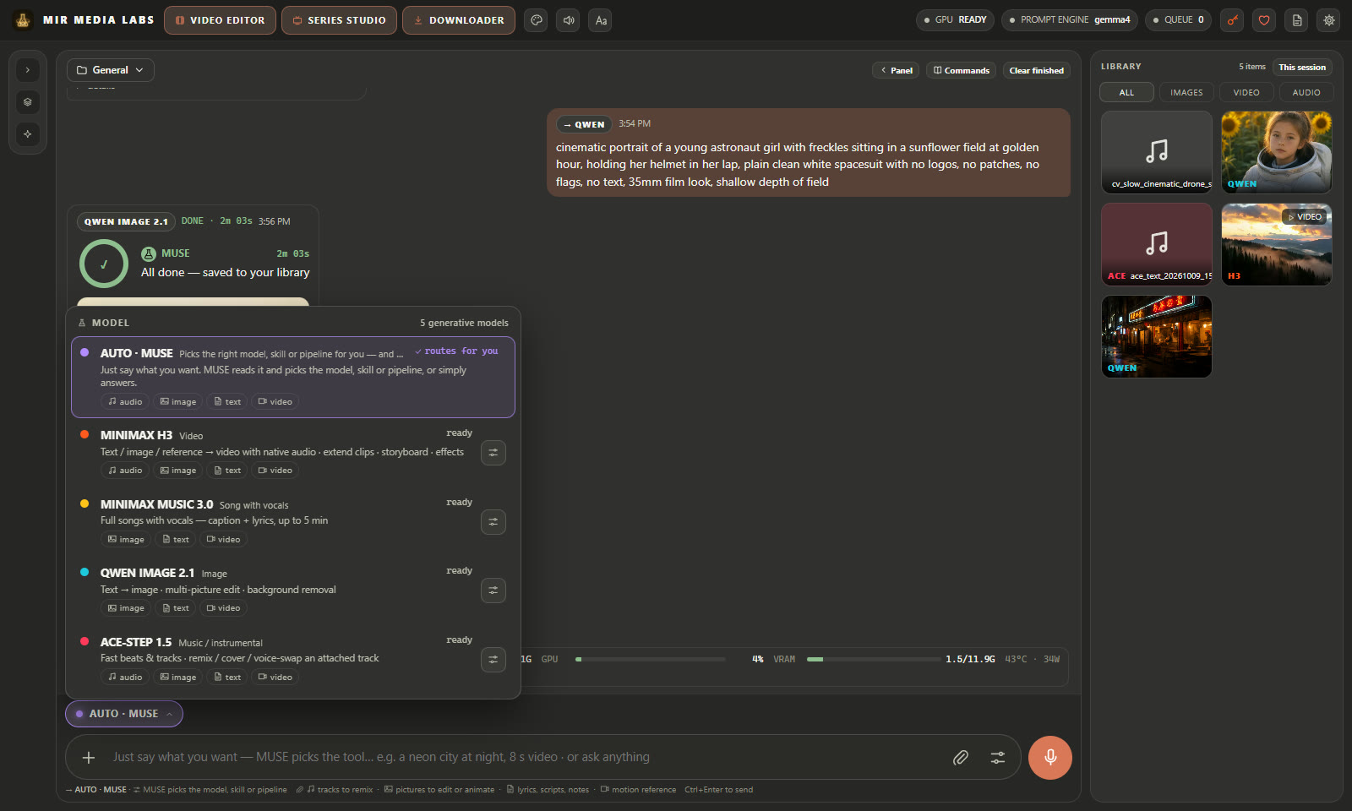Image resolution: width=1352 pixels, height=811 pixels.
Task: Open the ACE ace_text audio item
Action: [x=1157, y=244]
